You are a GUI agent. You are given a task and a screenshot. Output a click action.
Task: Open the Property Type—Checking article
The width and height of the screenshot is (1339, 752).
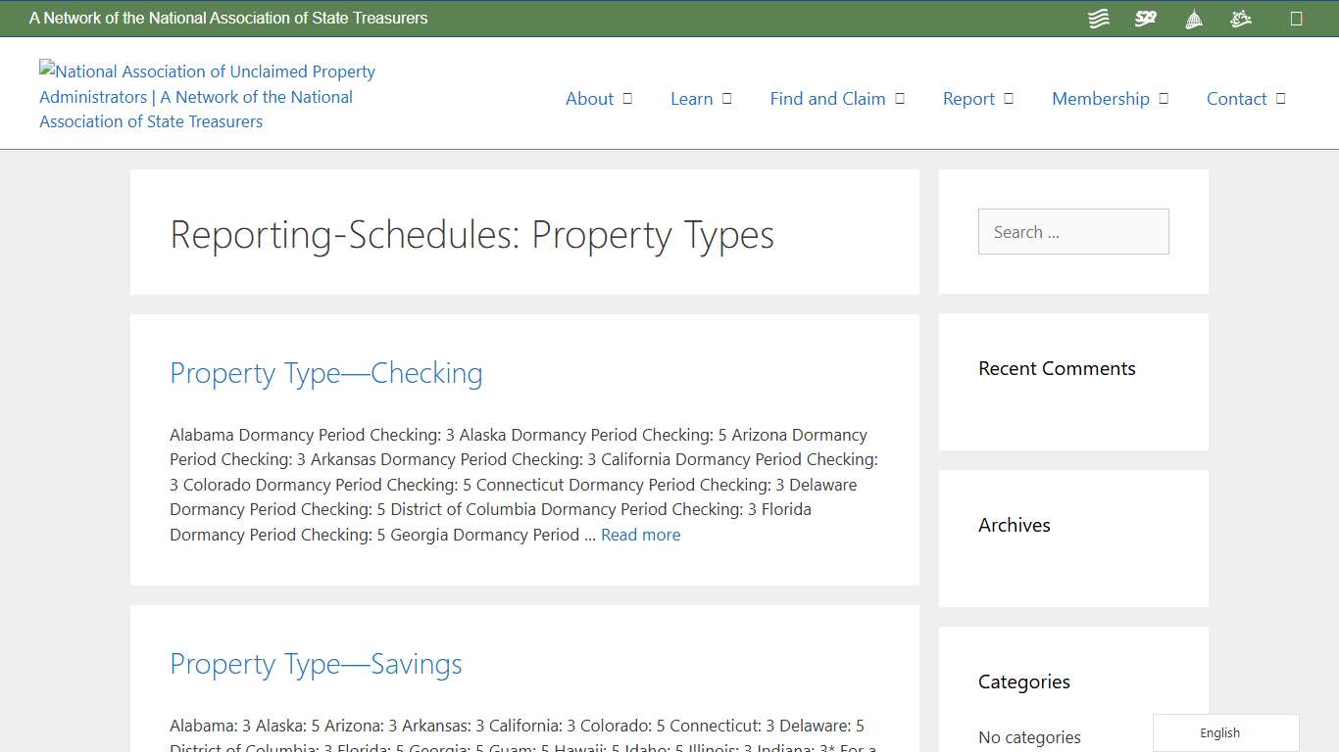(325, 373)
